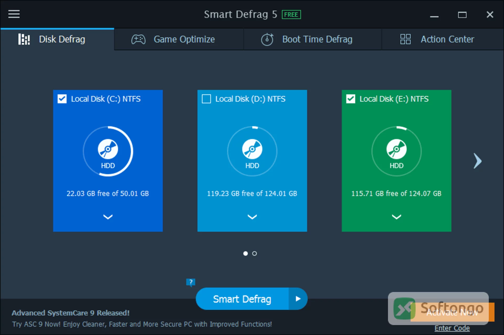Expand options chevron on C: disk card

pyautogui.click(x=108, y=217)
